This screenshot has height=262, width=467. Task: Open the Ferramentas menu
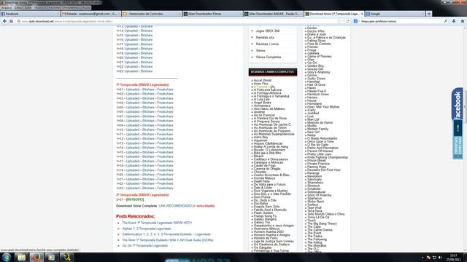point(72,8)
